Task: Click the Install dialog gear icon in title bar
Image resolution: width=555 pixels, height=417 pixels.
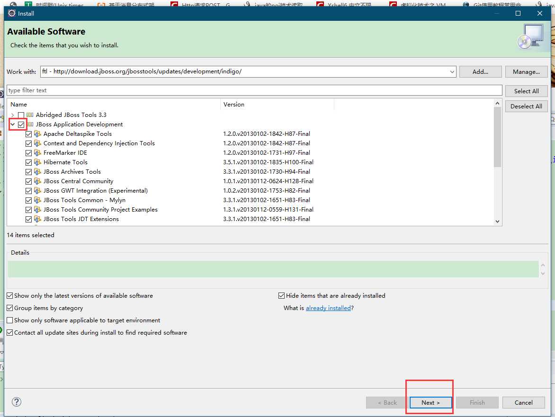Action: point(12,13)
